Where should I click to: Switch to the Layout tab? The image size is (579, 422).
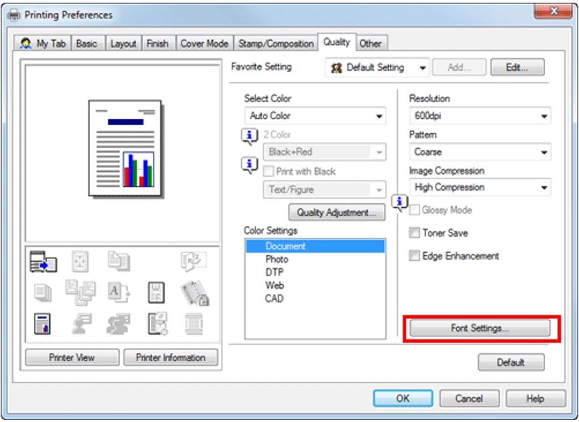click(x=123, y=44)
